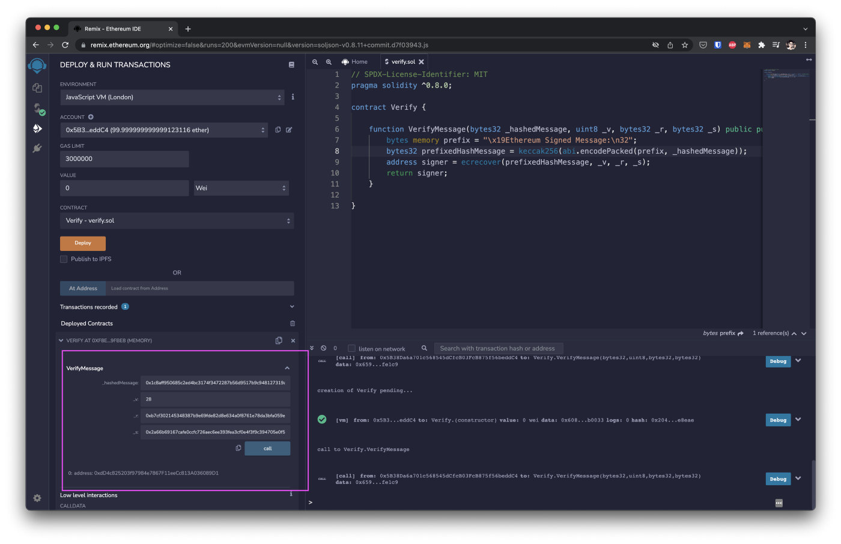
Task: Delete deployed contracts with trash icon
Action: (293, 323)
